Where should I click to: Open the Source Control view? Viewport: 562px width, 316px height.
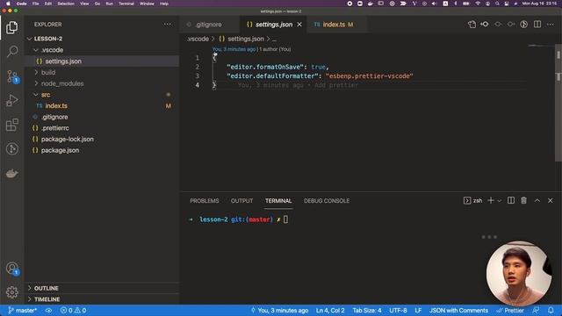pos(11,76)
